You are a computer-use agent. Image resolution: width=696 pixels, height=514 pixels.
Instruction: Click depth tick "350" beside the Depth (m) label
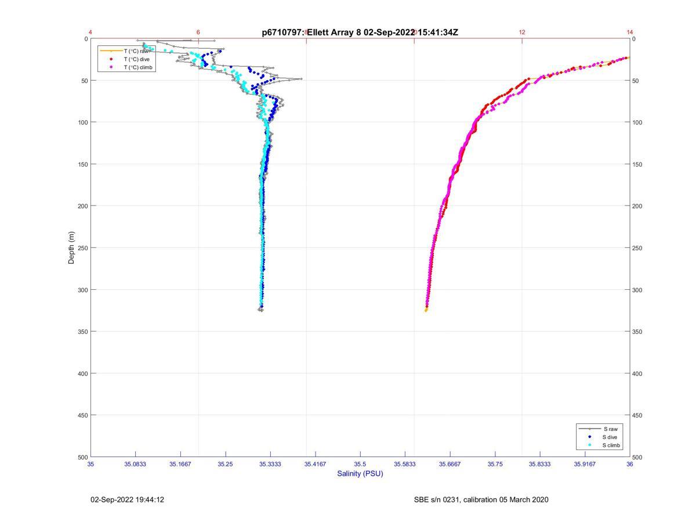[x=82, y=332]
